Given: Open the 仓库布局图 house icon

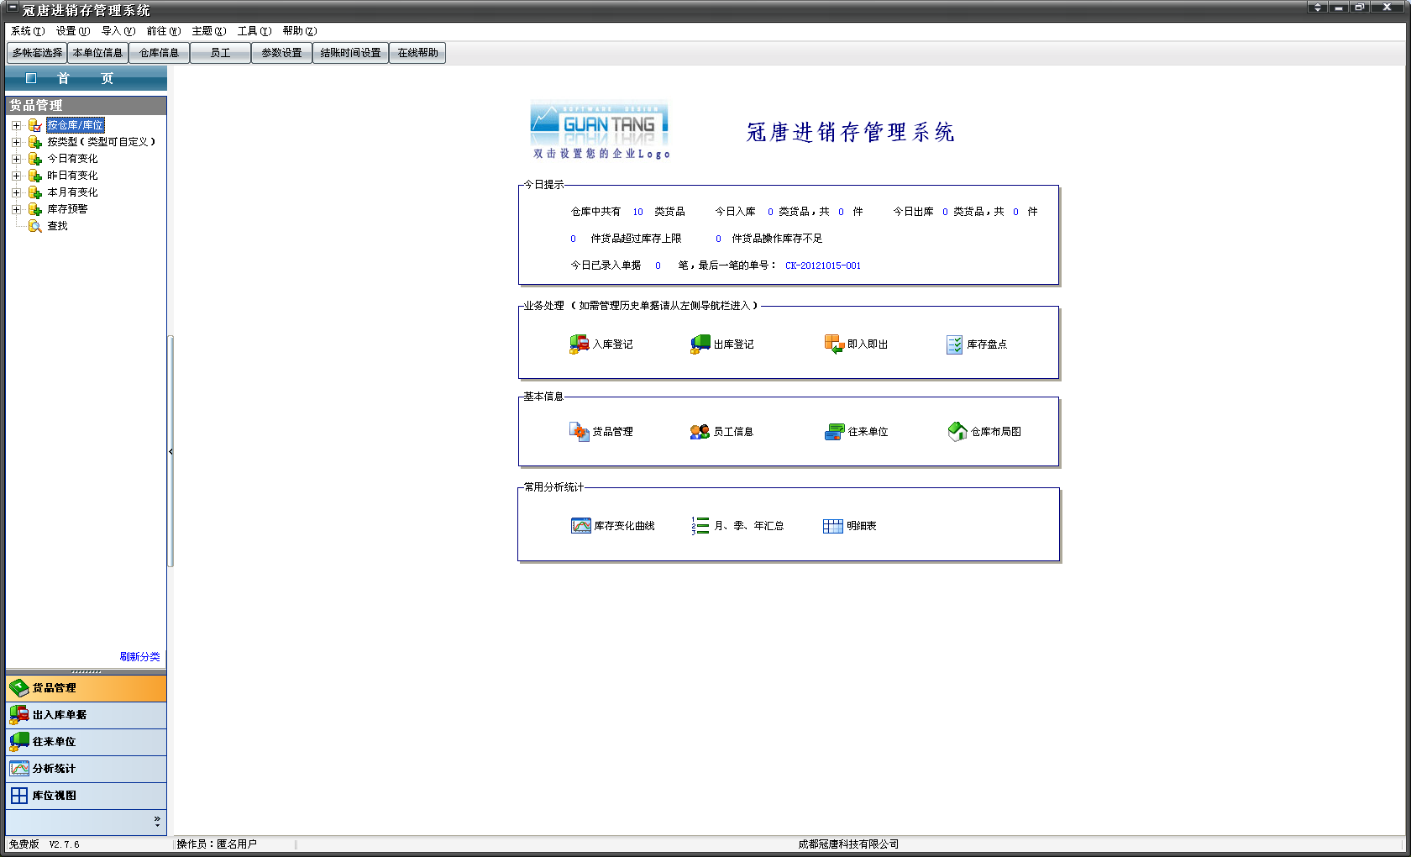Looking at the screenshot, I should (x=957, y=432).
